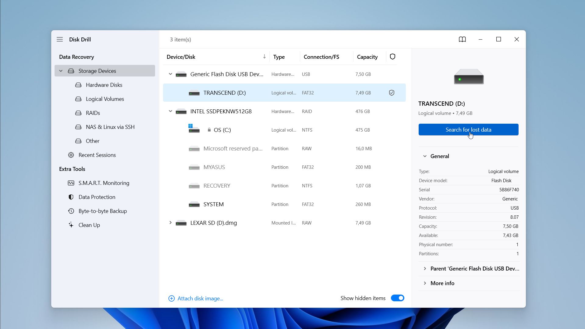Viewport: 585px width, 329px height.
Task: Click the bookmark/documentation icon top right
Action: [x=463, y=39]
